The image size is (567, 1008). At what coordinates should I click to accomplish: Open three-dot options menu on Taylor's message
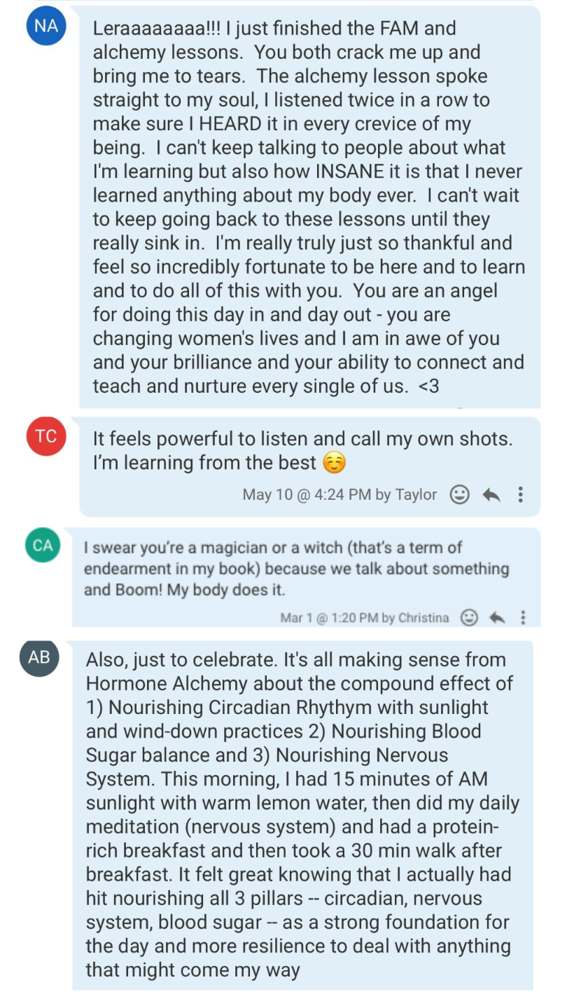tap(520, 495)
